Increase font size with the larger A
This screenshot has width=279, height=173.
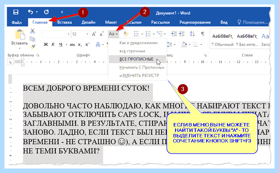point(94,34)
